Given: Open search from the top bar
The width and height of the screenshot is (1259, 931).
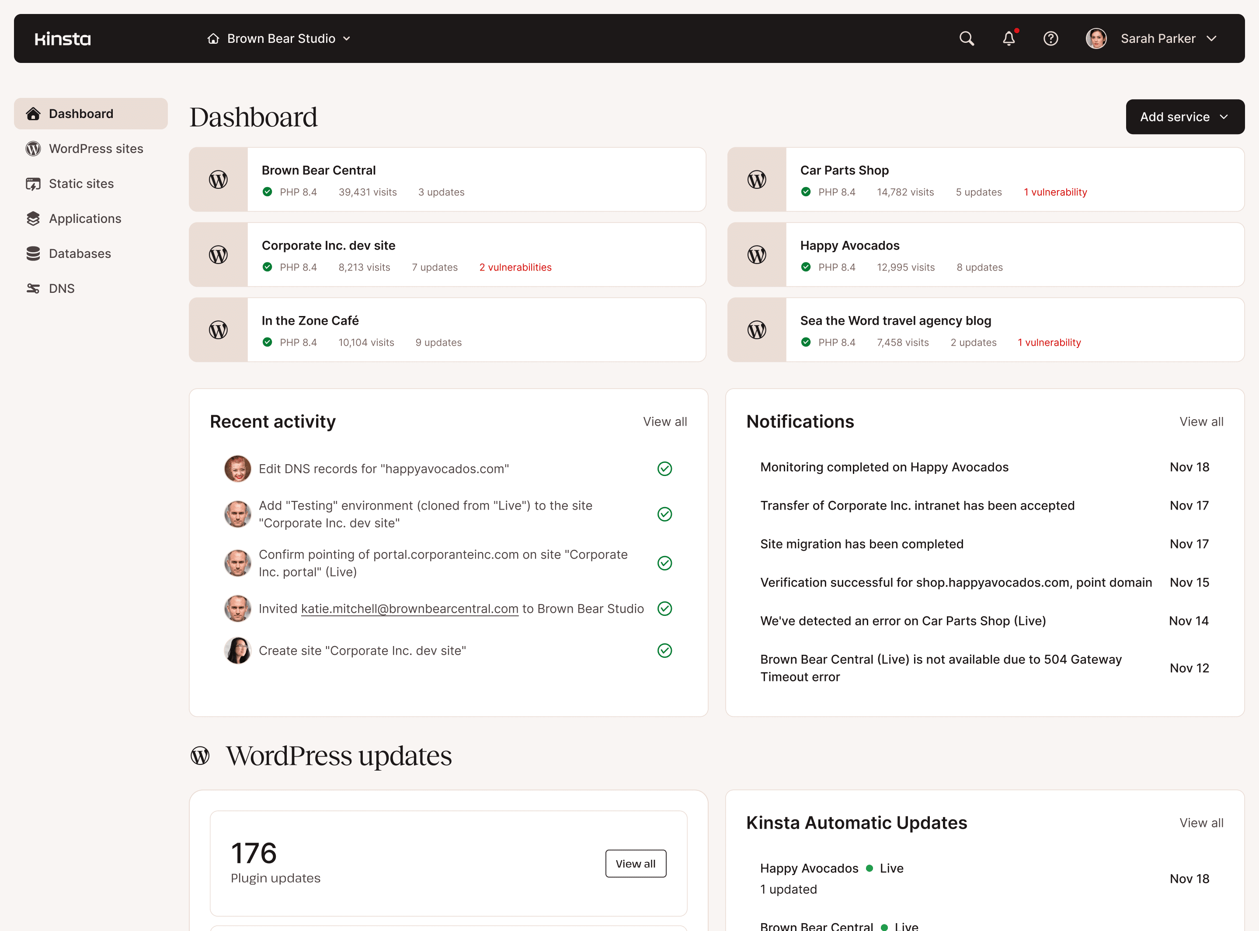Looking at the screenshot, I should (966, 38).
